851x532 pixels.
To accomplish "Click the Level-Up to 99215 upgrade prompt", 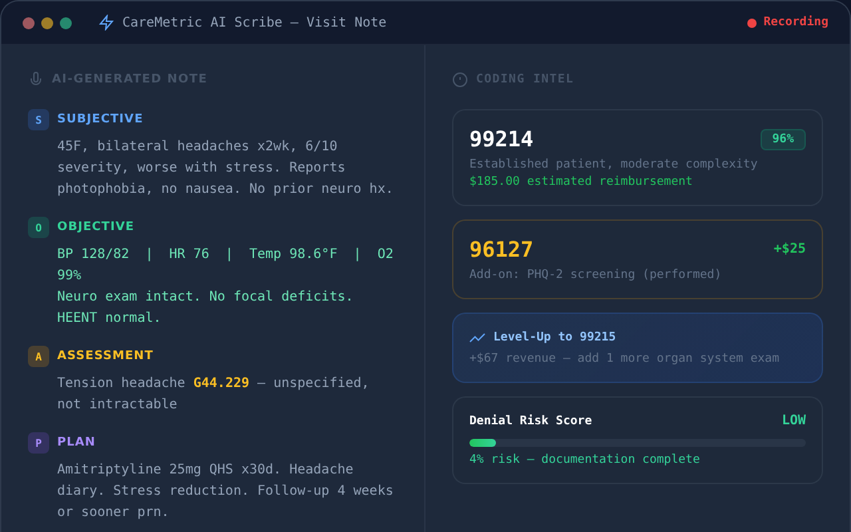I will (553, 336).
